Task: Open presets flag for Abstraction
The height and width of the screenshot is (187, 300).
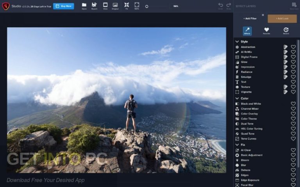Action: 286,47
